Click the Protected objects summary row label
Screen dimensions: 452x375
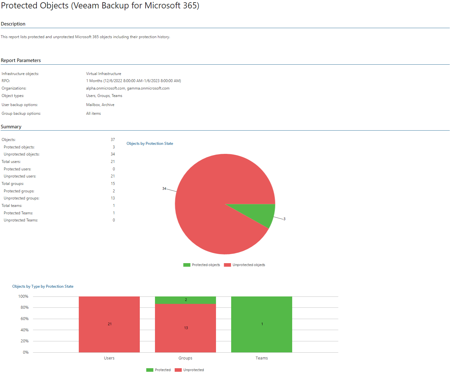19,147
